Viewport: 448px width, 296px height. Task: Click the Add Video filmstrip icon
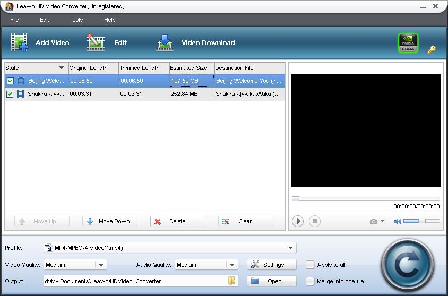tap(19, 42)
